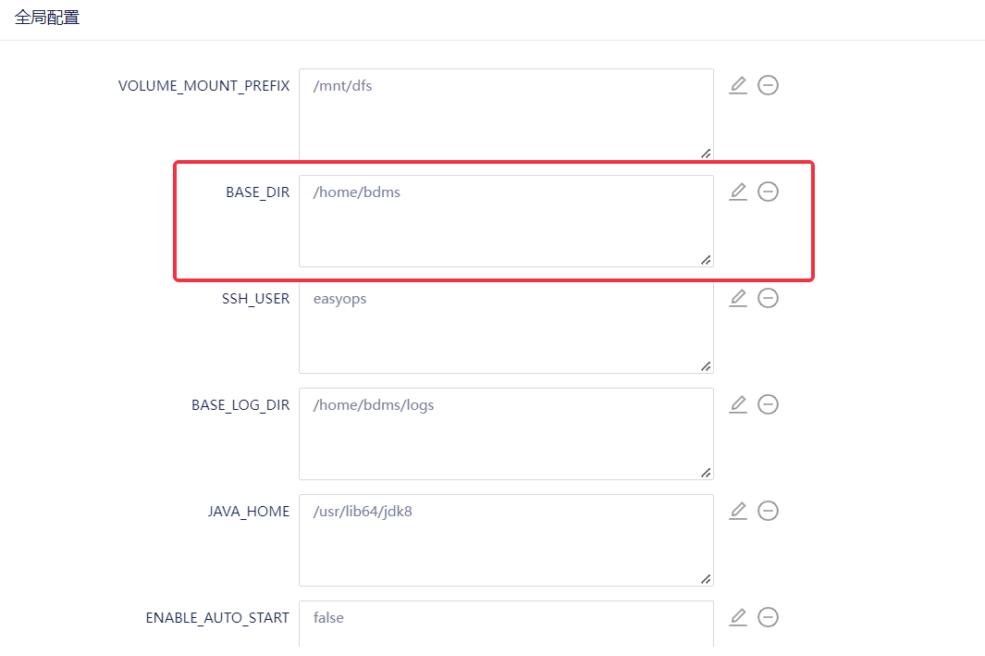The width and height of the screenshot is (985, 656).
Task: Remove the JAVA_HOME entry with minus icon
Action: 768,511
